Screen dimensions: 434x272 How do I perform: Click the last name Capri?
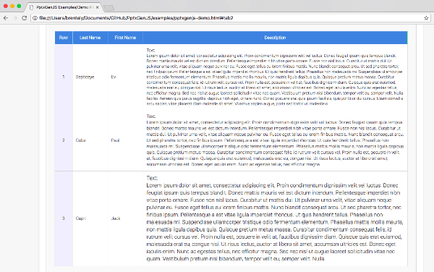coord(81,218)
